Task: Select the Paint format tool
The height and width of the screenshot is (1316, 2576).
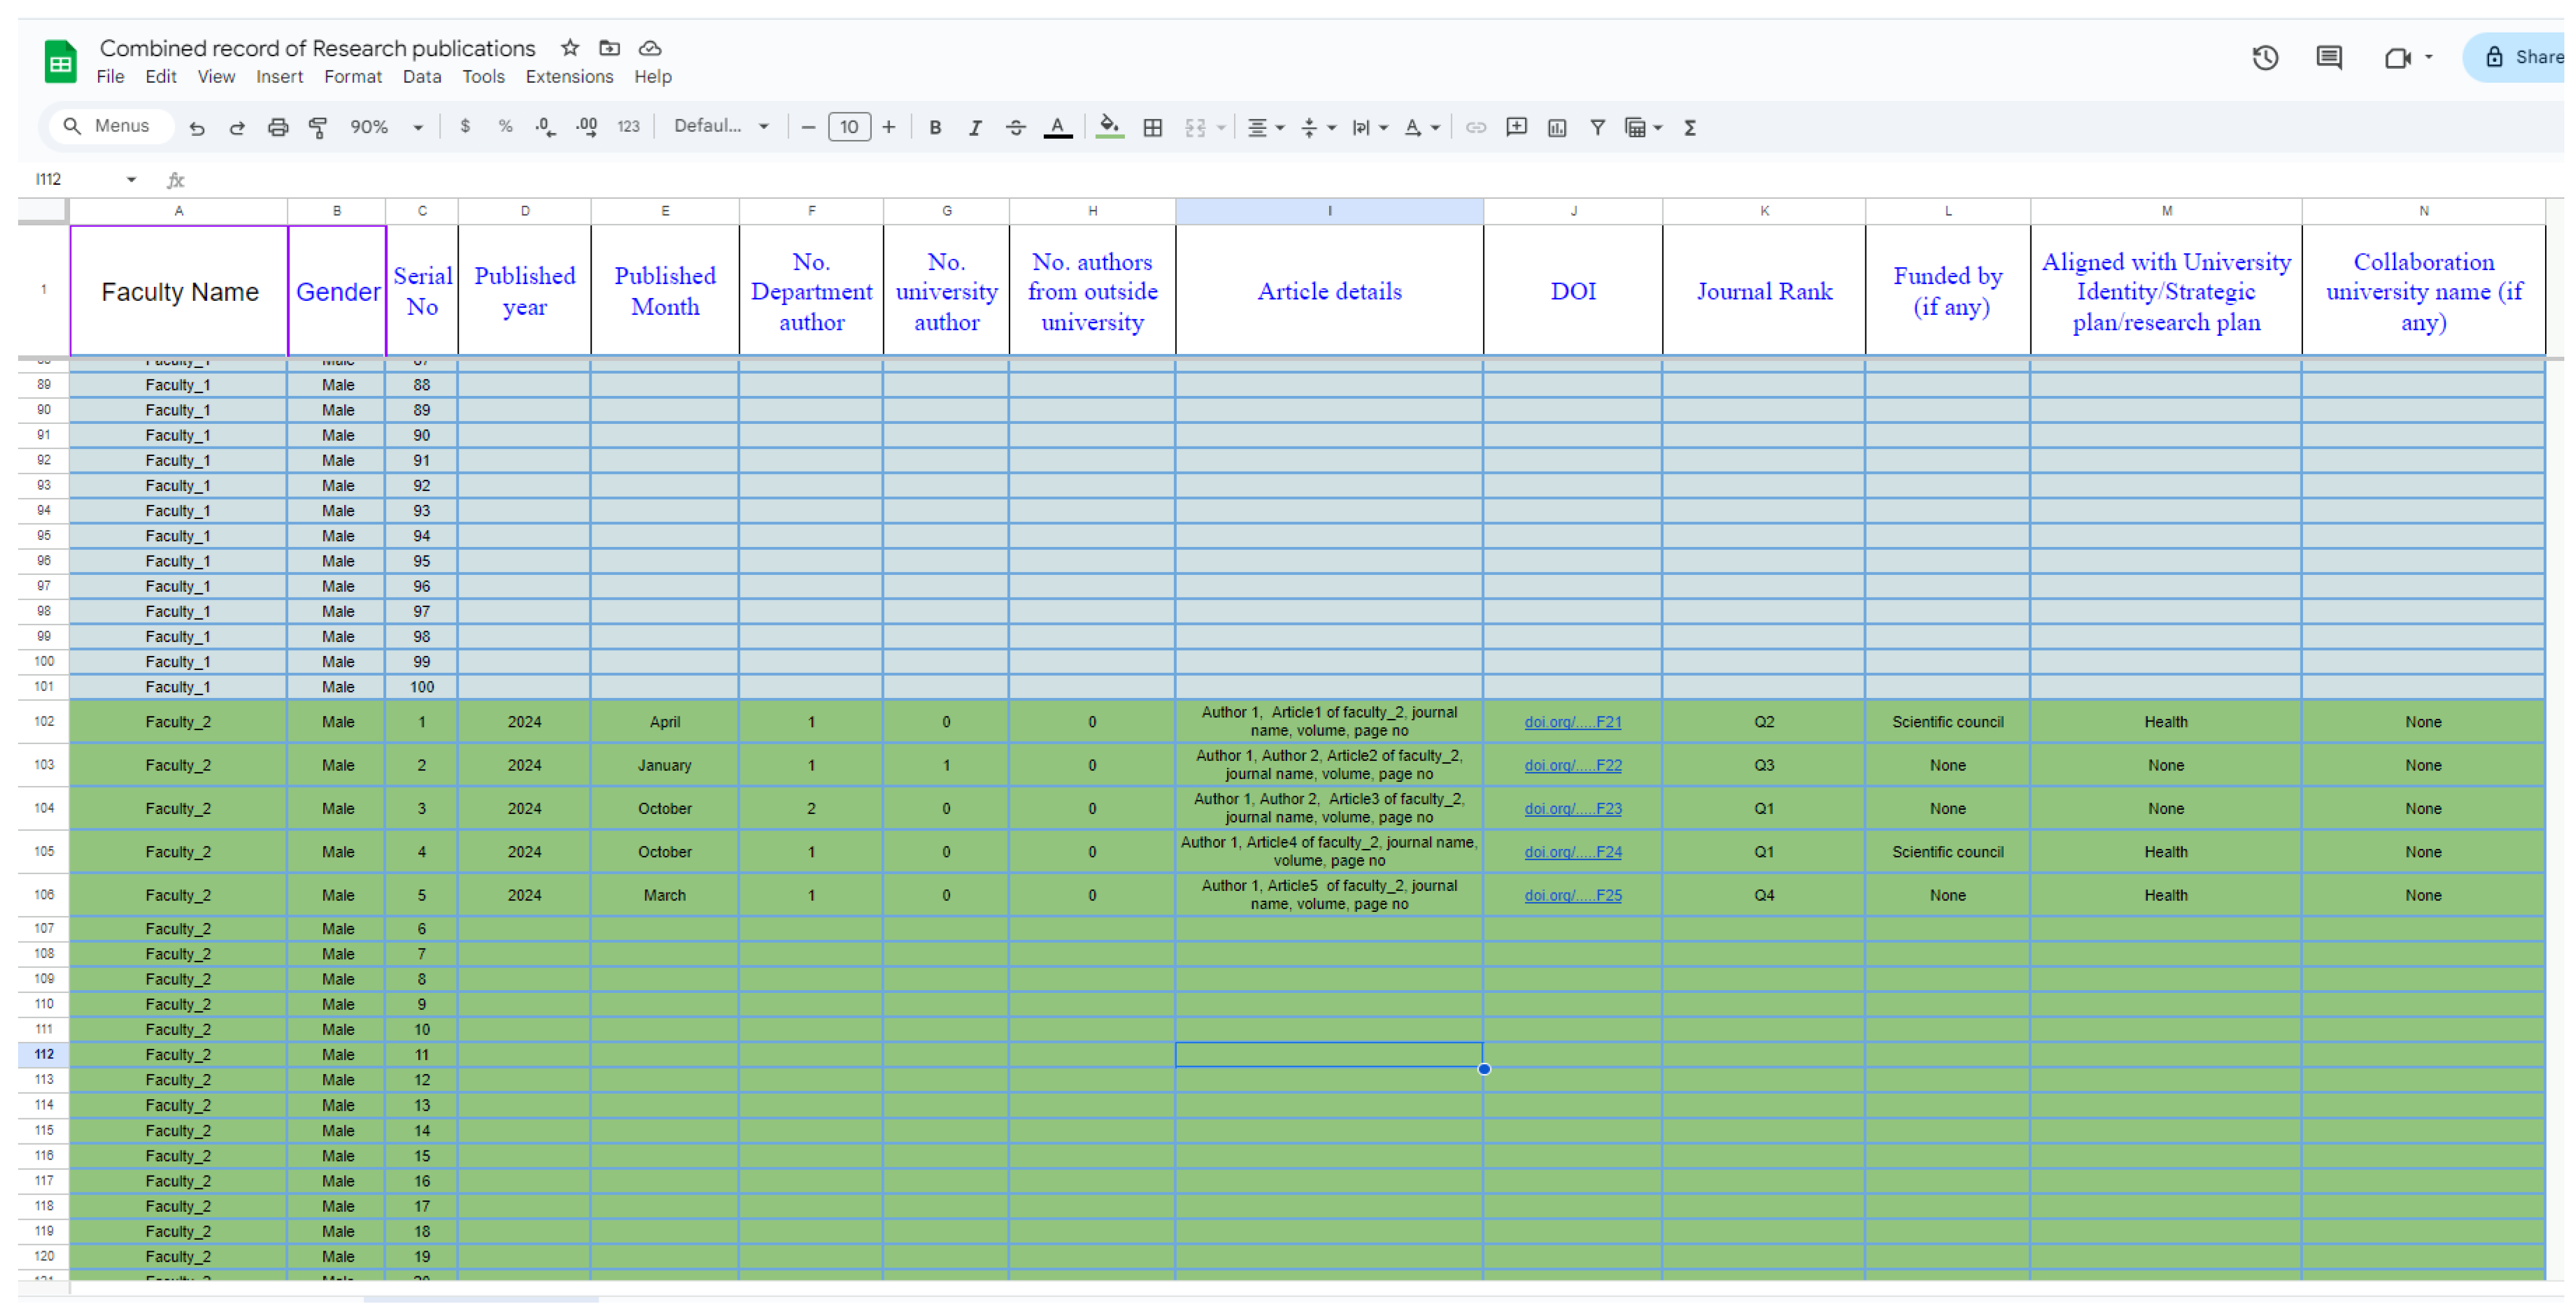Action: (x=318, y=128)
